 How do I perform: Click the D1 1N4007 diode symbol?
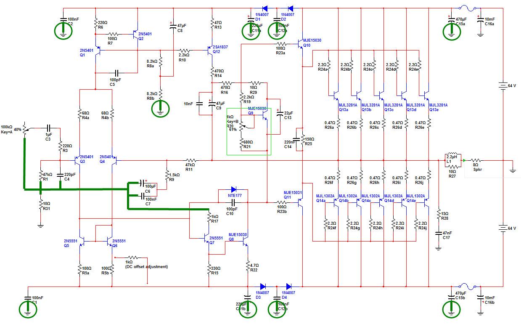[266, 8]
